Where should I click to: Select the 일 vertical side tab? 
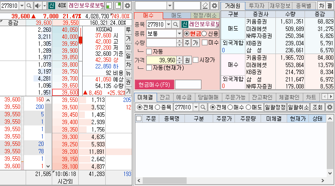(x=128, y=56)
